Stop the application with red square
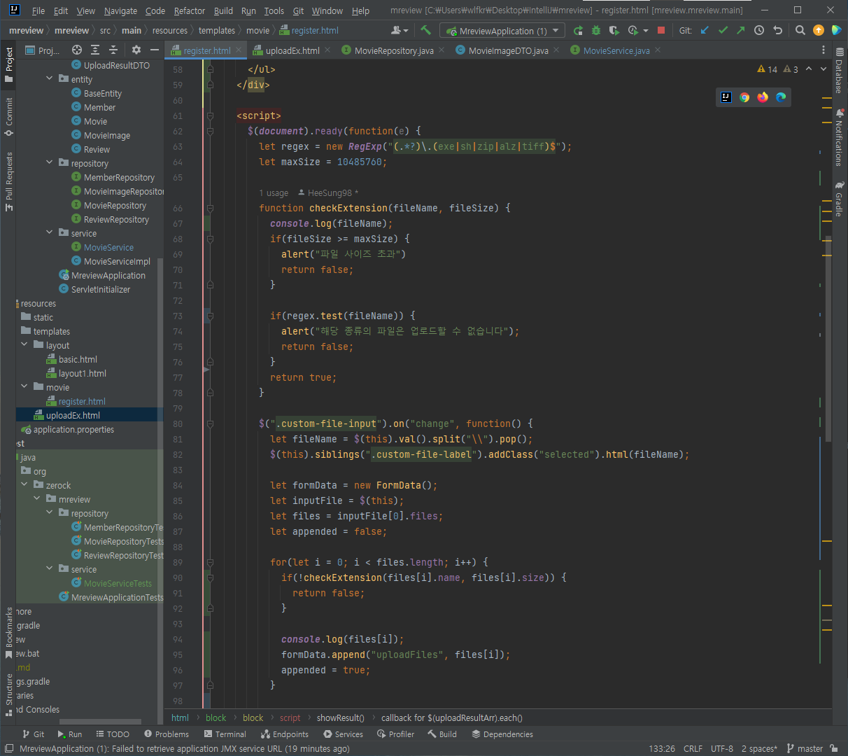This screenshot has width=848, height=756. coord(661,30)
